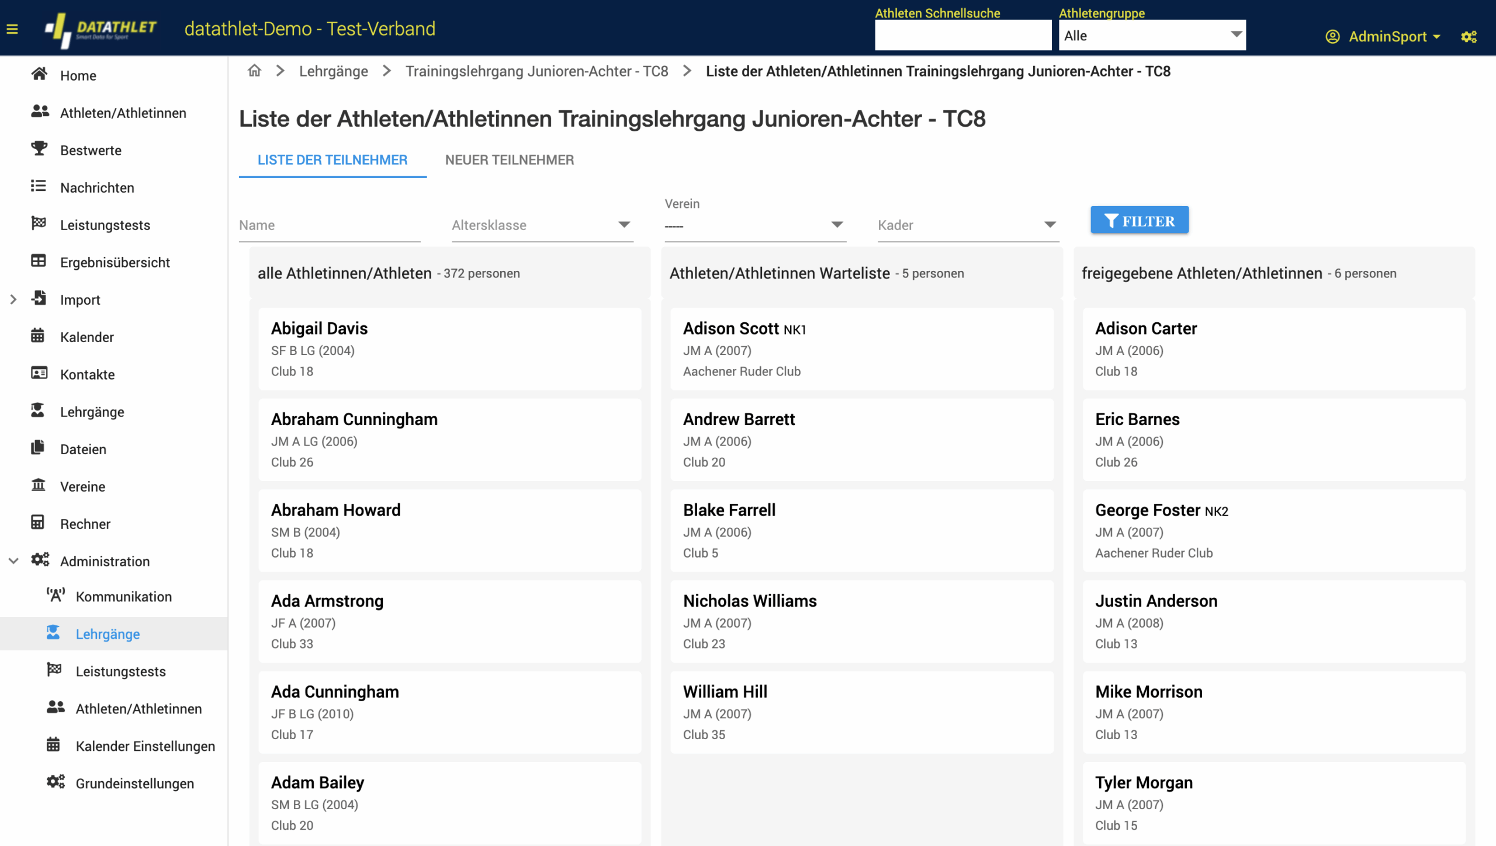Go to Lehrgänge breadcrumb link
The width and height of the screenshot is (1496, 846).
coord(334,71)
